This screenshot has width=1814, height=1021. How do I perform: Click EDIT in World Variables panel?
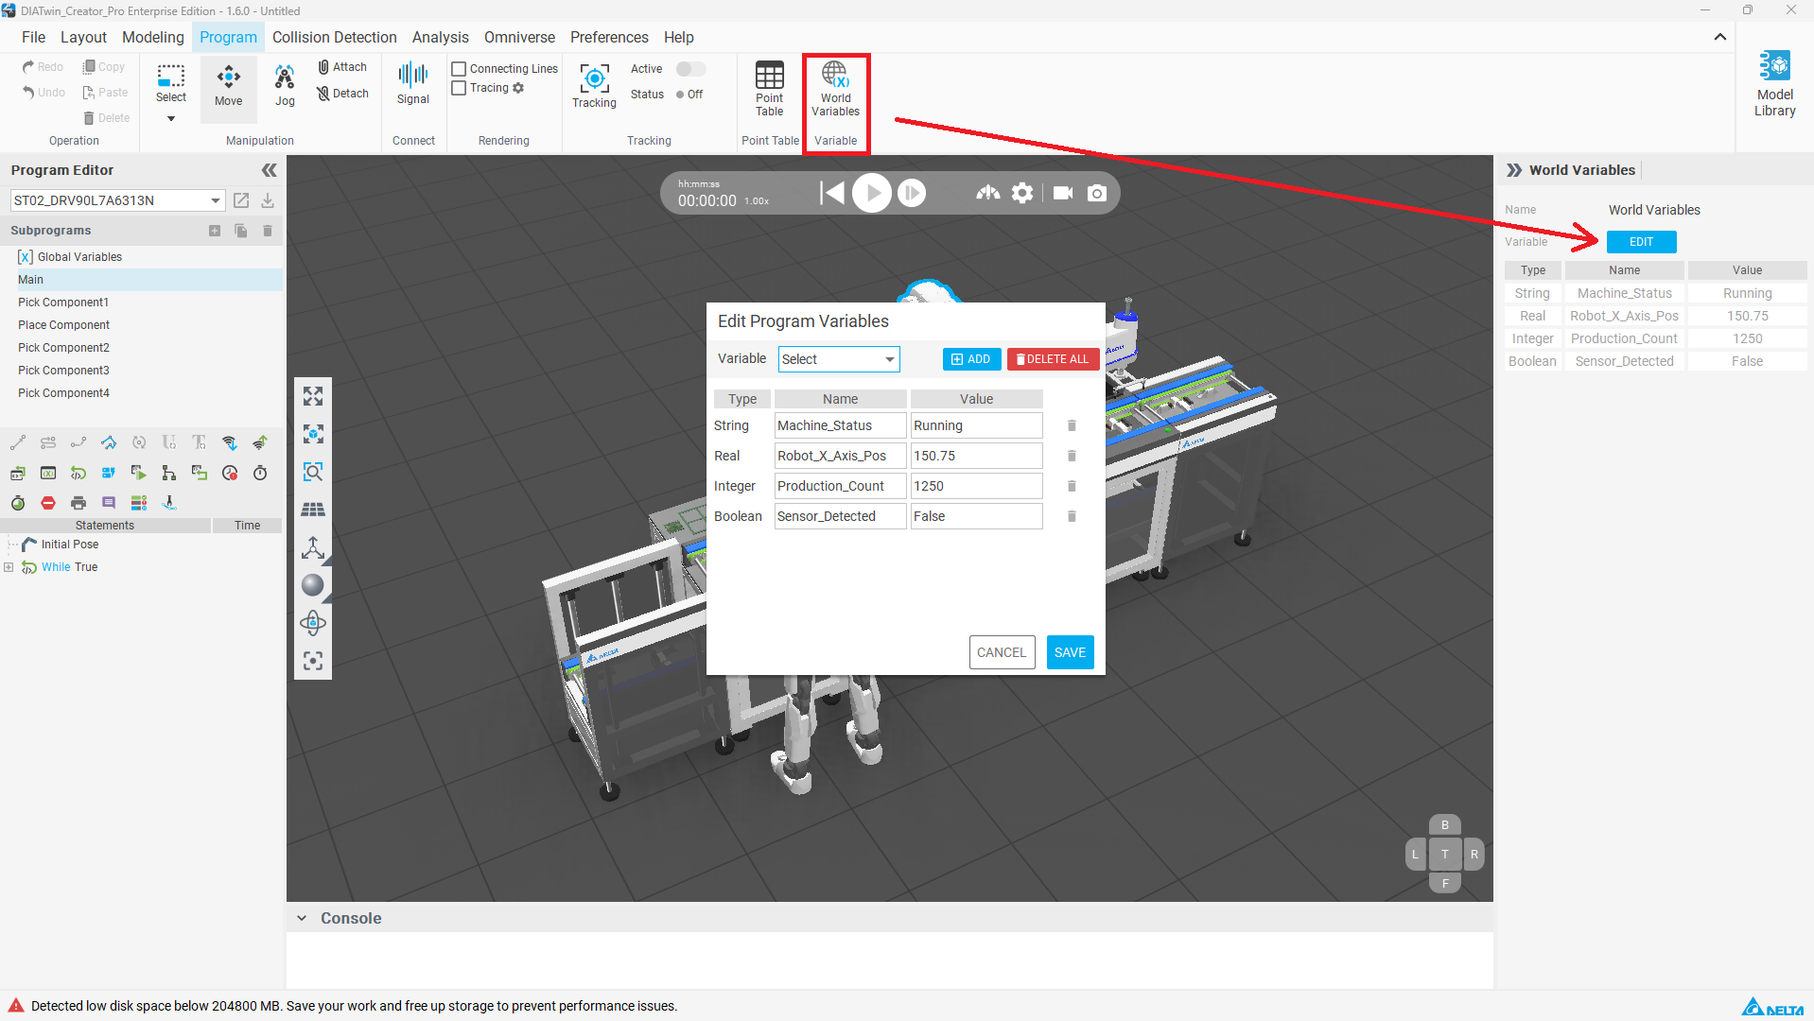(x=1641, y=242)
